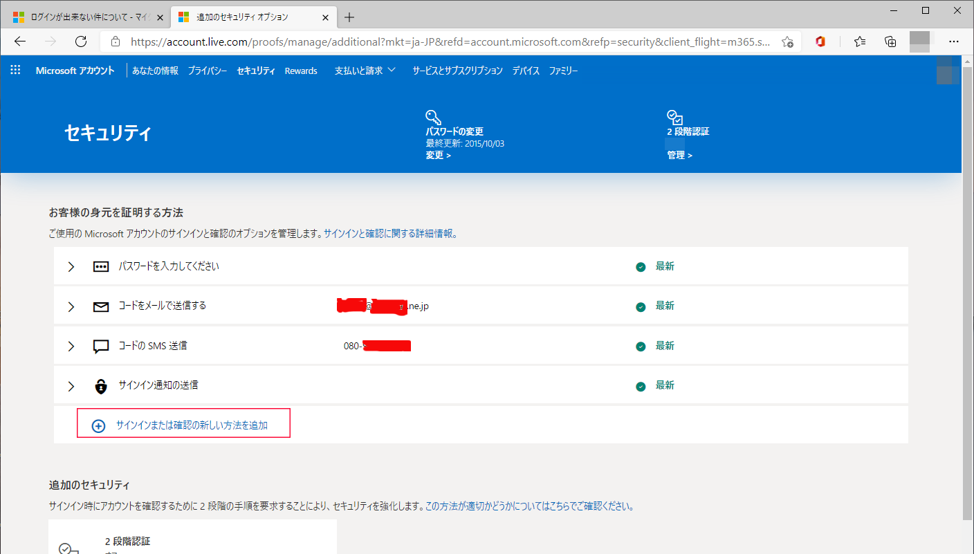
Task: Click the account profile picture
Action: [948, 71]
